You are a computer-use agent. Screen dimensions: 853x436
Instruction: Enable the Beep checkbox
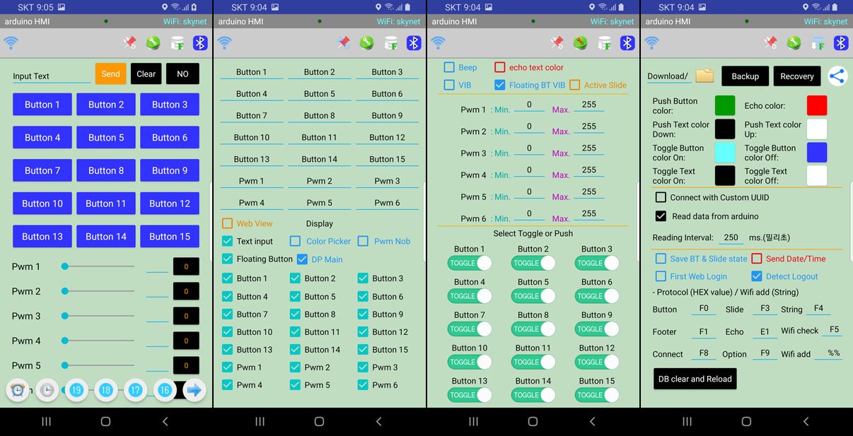click(x=449, y=67)
